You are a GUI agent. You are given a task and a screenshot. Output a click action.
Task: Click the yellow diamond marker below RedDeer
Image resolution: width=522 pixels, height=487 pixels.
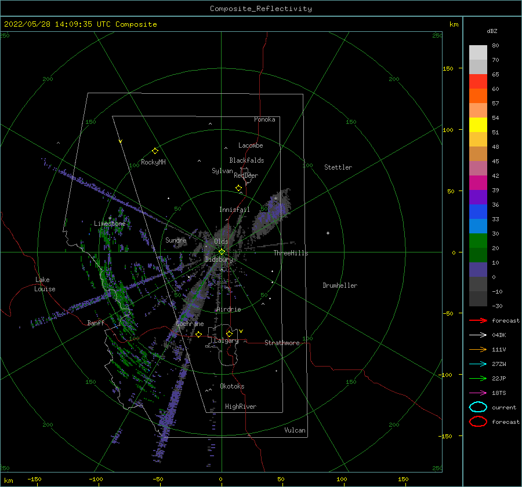pos(238,188)
